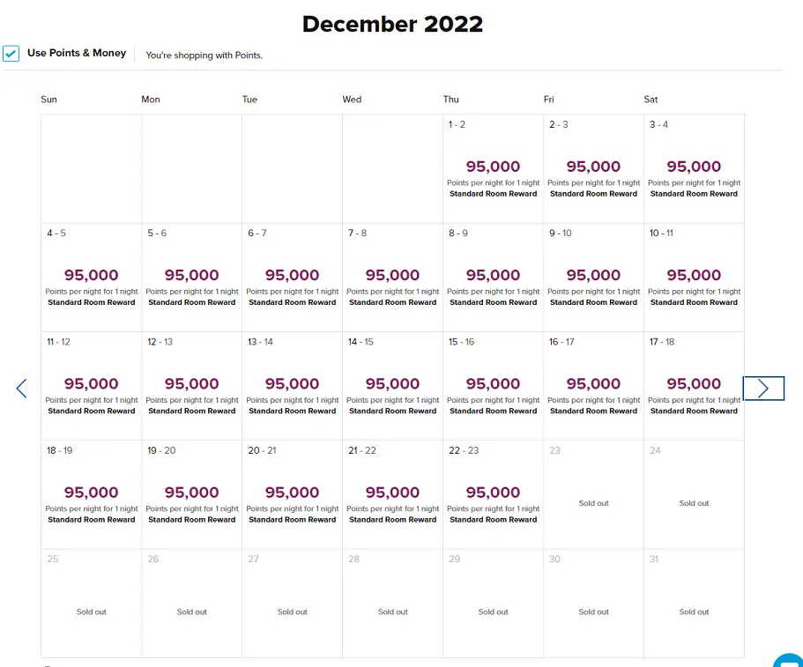The image size is (803, 667).
Task: Toggle the Use Points & Money checkbox
Action: click(x=11, y=54)
